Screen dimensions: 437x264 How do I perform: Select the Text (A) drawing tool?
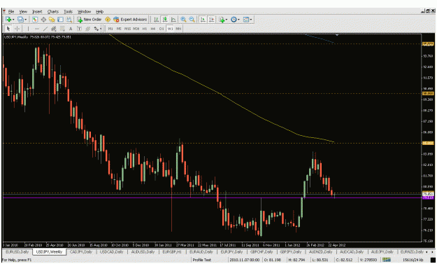pos(71,29)
